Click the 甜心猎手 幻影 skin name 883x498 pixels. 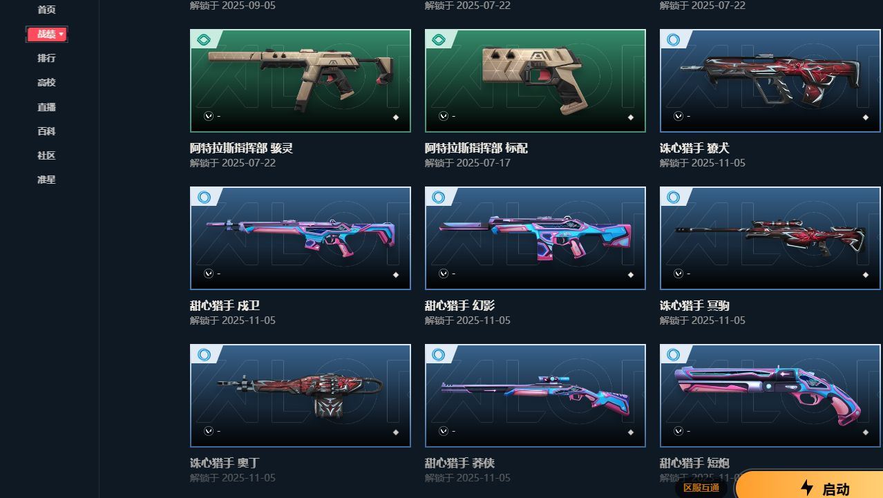coord(459,305)
